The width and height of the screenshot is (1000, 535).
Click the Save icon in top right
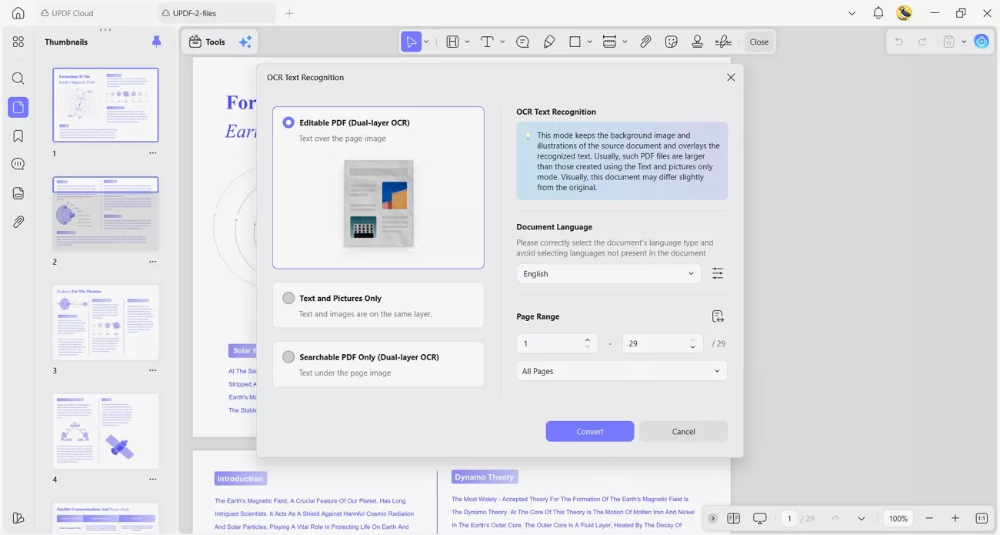pos(949,42)
